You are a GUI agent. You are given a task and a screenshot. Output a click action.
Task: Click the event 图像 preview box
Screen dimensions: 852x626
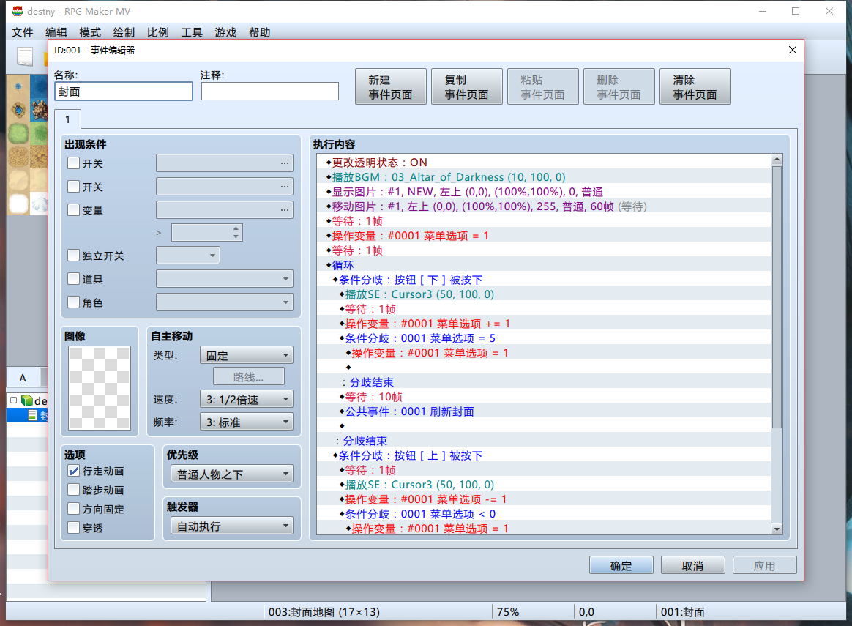click(100, 388)
